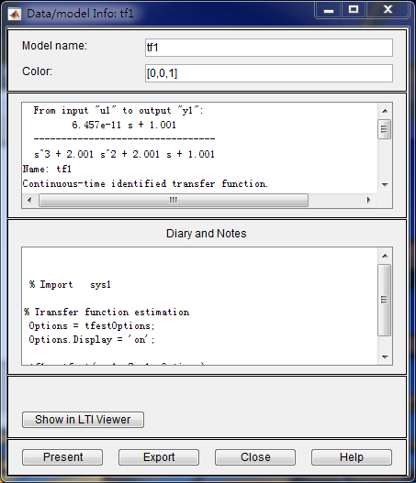Click right arrow of horizontal scrollbar

(369, 200)
